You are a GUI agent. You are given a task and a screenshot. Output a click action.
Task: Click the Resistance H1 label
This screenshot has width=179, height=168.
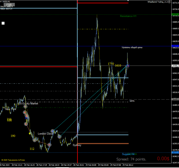tap(128, 16)
